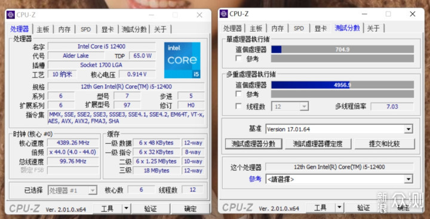Screen dimensions: 430x219
Task: Click the 三级 cache 18 MBytes value
Action: coord(156,171)
